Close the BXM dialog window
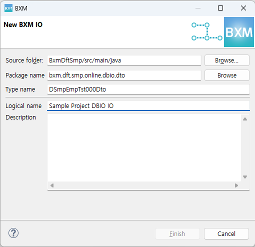Screen dimensions: 255x247 243,8
